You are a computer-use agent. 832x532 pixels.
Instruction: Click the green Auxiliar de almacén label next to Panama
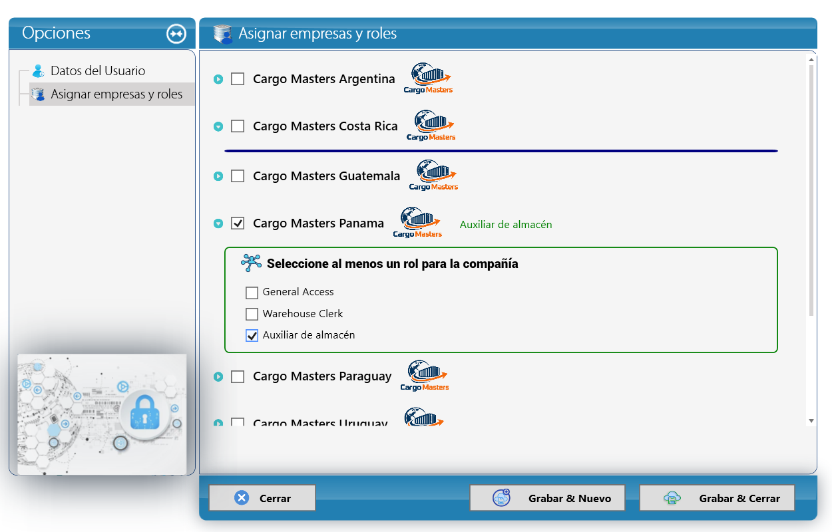tap(506, 225)
